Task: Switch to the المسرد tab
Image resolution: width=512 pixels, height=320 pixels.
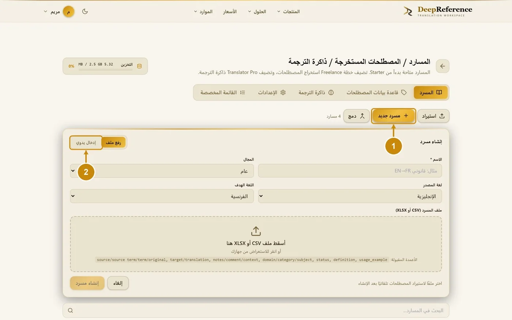Action: pyautogui.click(x=431, y=93)
